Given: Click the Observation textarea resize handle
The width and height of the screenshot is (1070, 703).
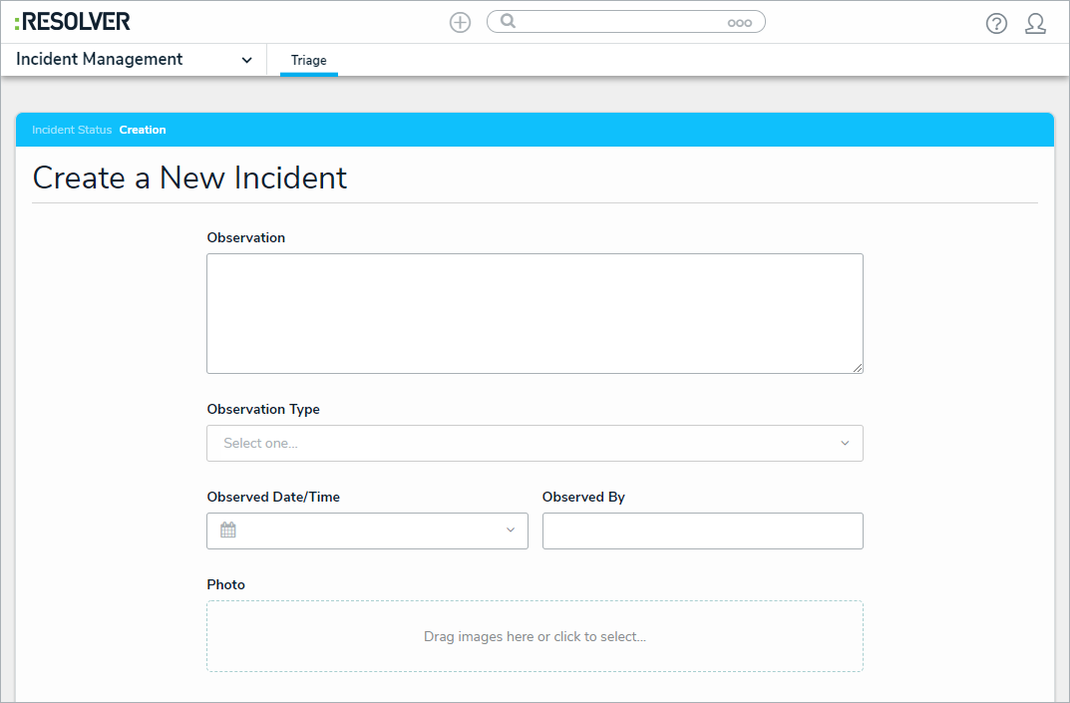Looking at the screenshot, I should [x=857, y=368].
